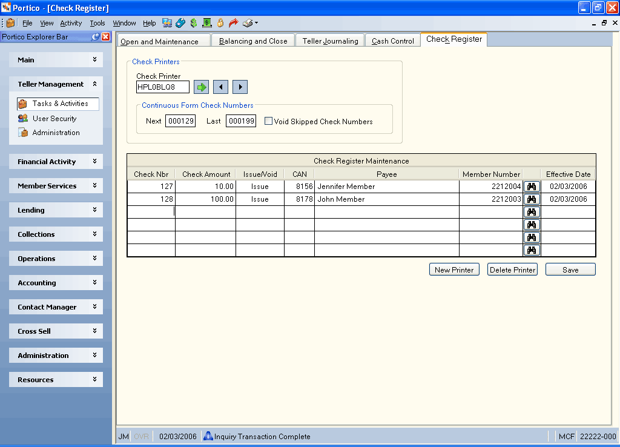This screenshot has height=447, width=620.
Task: Click previous check printer arrow button
Action: [220, 87]
